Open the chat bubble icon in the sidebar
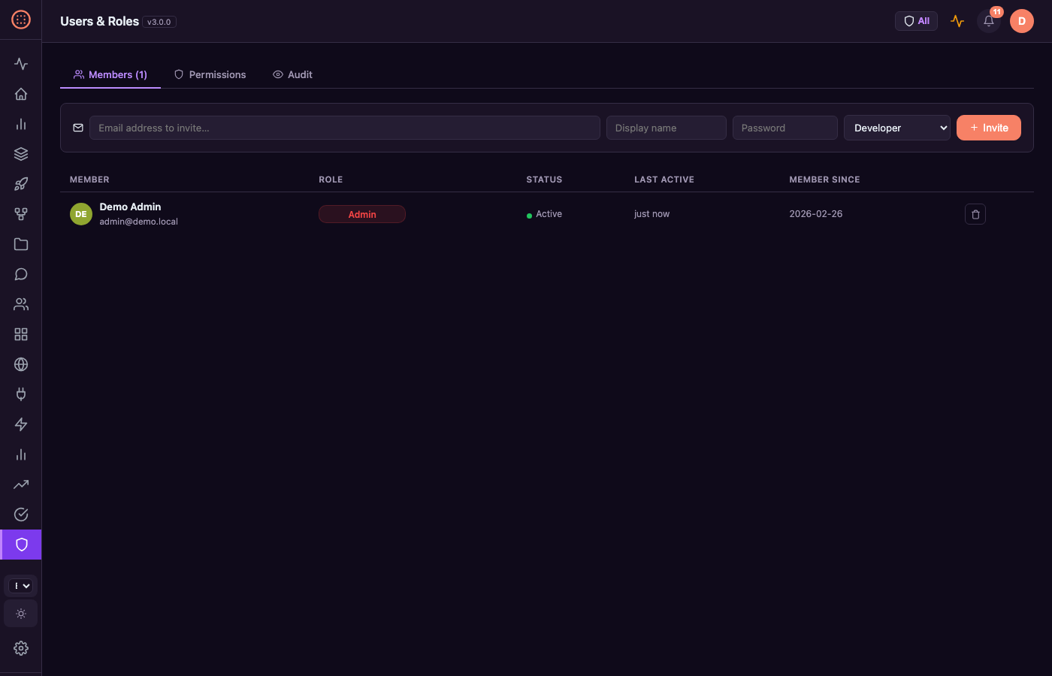This screenshot has width=1052, height=676. [21, 274]
